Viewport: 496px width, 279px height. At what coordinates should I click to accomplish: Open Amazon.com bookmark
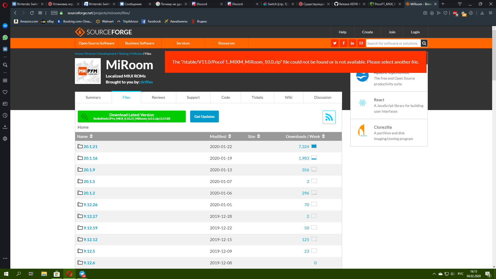pyautogui.click(x=26, y=21)
